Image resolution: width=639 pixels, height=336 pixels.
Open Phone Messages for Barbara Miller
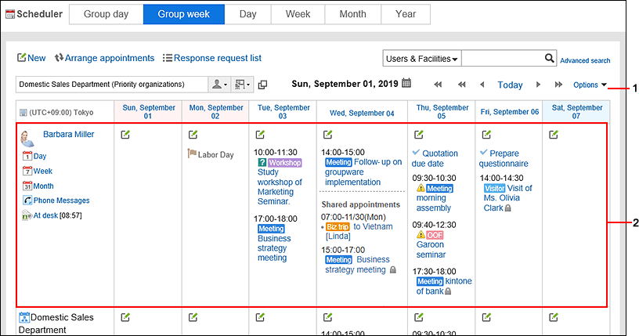point(56,201)
